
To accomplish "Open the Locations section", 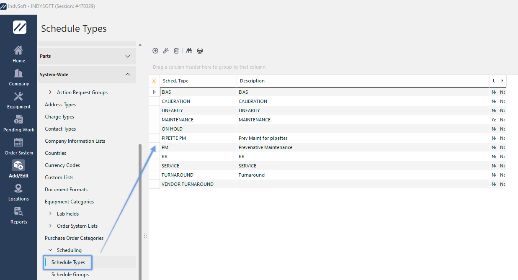I will tap(18, 193).
